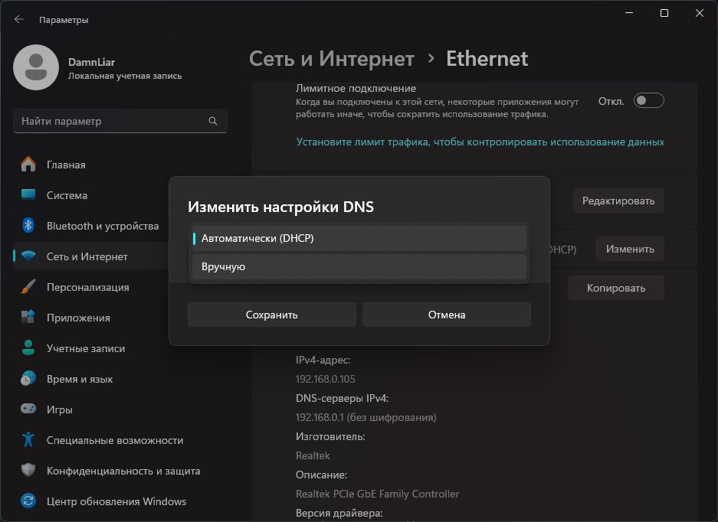The image size is (718, 522).
Task: Click the Bluetooth icon in sidebar
Action: (x=28, y=226)
